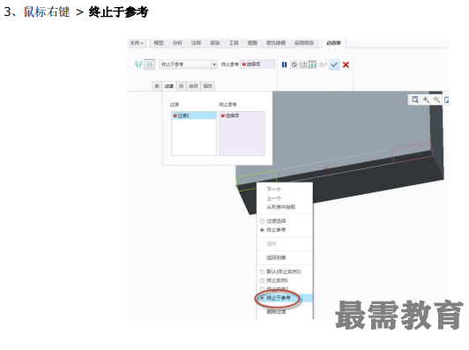469x350 pixels.
Task: Click the attached preview icon
Action: click(313, 64)
